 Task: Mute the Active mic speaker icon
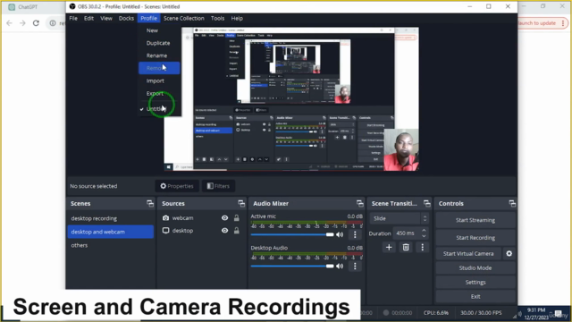click(340, 234)
